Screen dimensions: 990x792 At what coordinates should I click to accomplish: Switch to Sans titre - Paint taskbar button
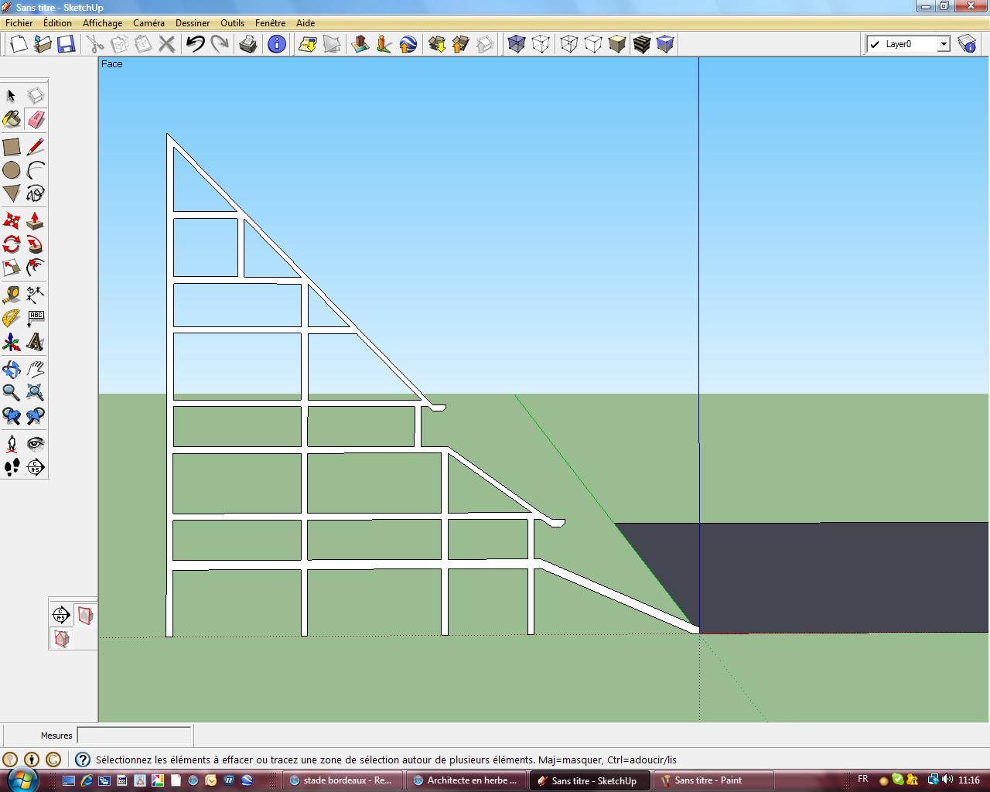coord(713,780)
